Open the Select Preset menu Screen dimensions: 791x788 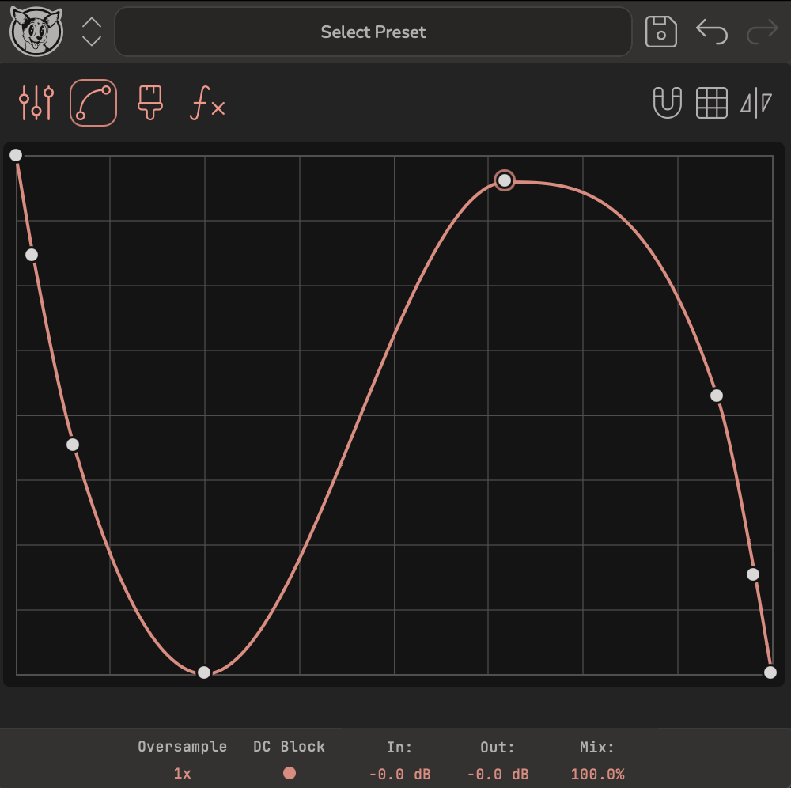(373, 32)
